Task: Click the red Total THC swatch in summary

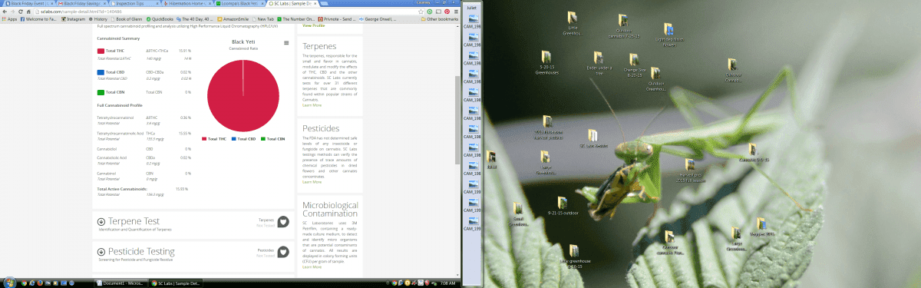Action: click(x=101, y=51)
